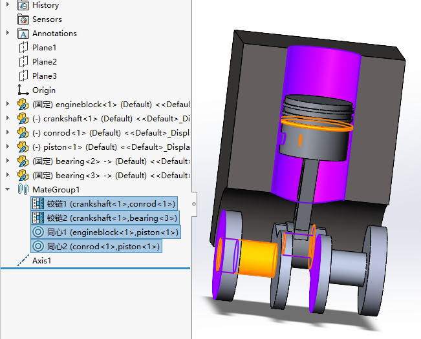Collapse the MateGroup1 node
The width and height of the screenshot is (421, 339).
(8, 190)
